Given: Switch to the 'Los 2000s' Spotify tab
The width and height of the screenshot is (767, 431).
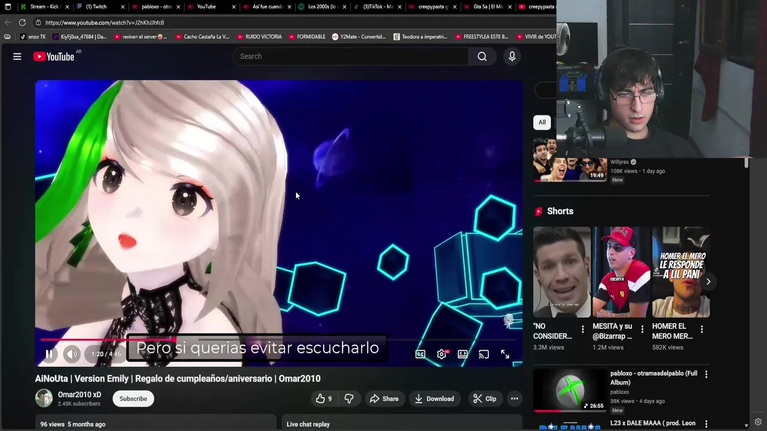Looking at the screenshot, I should [x=322, y=7].
